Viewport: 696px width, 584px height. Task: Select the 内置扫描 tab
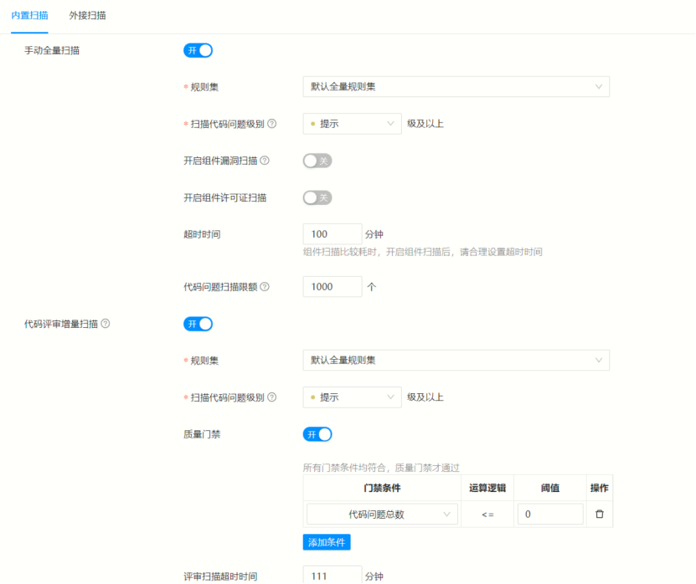pos(29,16)
